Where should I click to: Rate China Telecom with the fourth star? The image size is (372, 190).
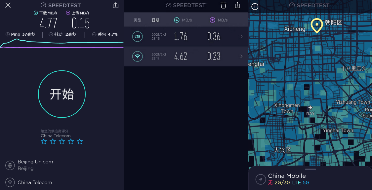(x=71, y=142)
